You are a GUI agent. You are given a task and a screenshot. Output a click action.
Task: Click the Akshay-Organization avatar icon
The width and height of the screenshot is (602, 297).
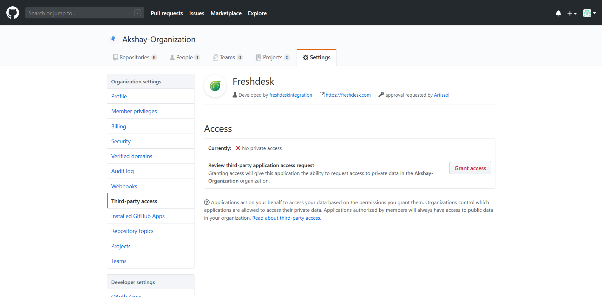click(x=113, y=39)
